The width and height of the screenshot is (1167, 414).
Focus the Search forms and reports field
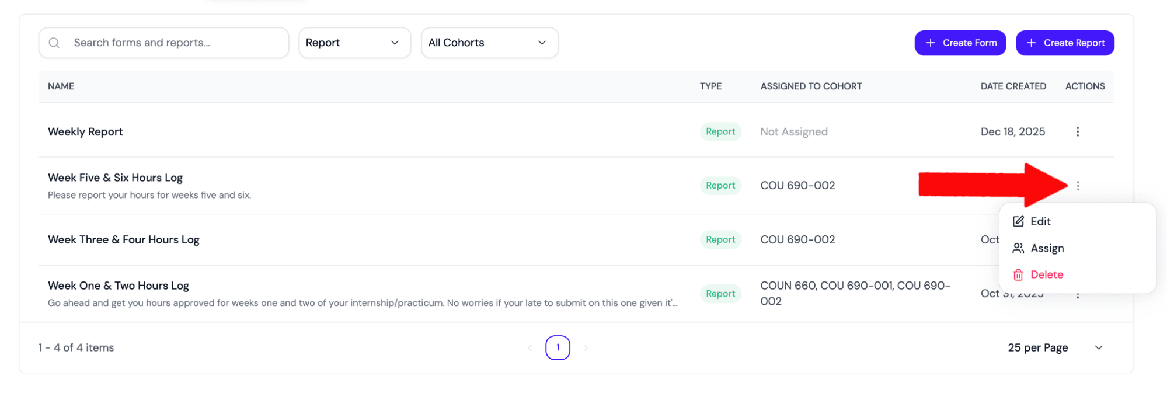pos(175,43)
